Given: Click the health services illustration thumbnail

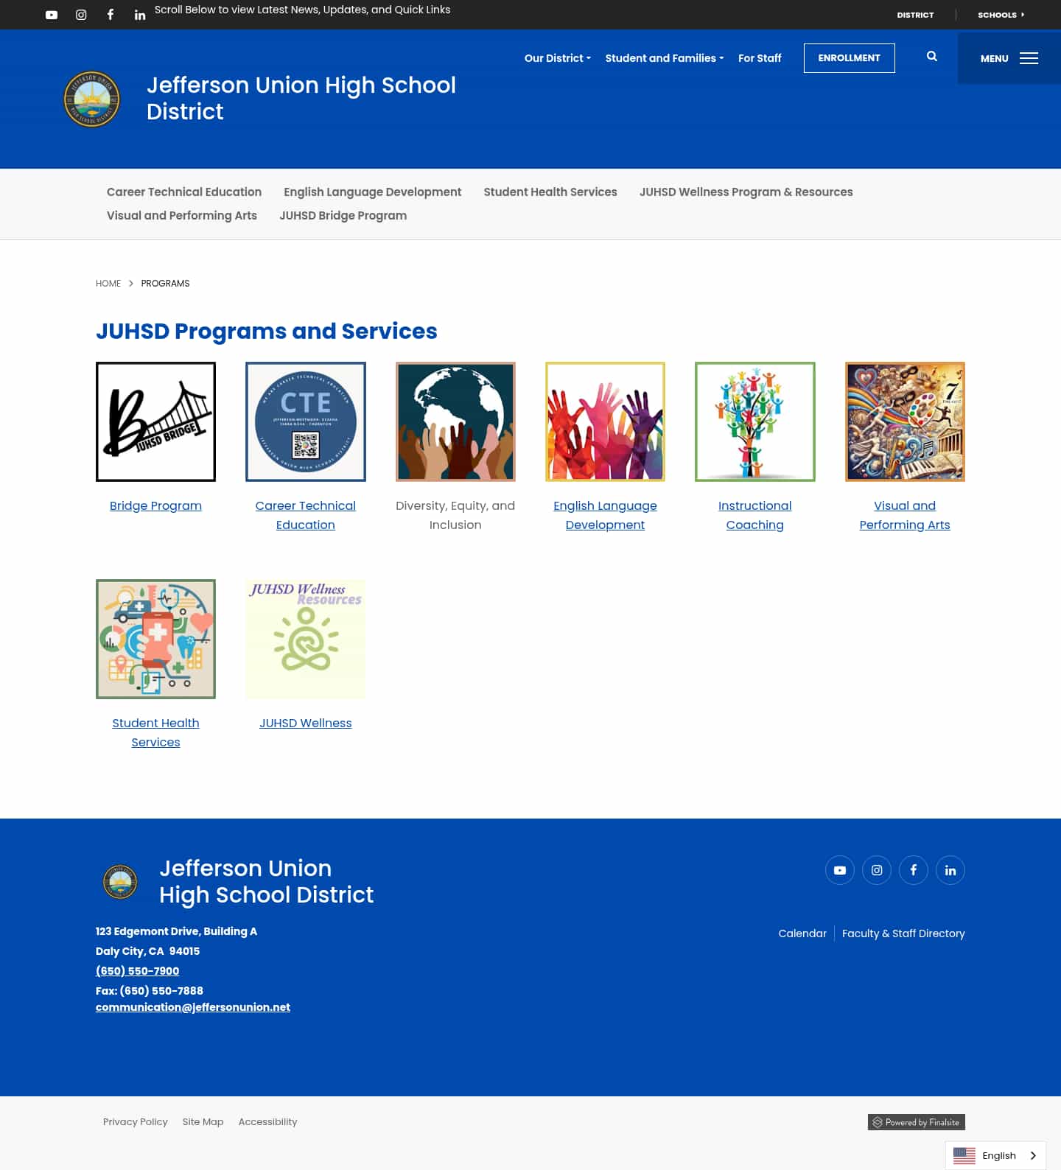Looking at the screenshot, I should pos(155,639).
